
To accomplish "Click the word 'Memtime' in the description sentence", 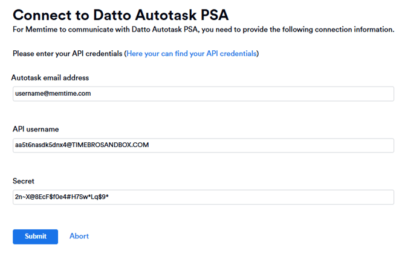I will pos(42,30).
